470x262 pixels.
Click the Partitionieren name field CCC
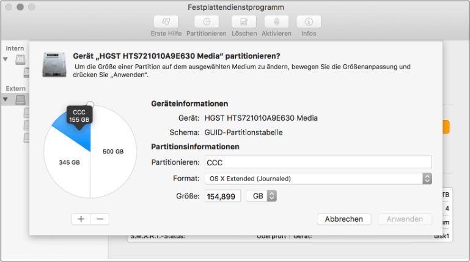tap(318, 162)
